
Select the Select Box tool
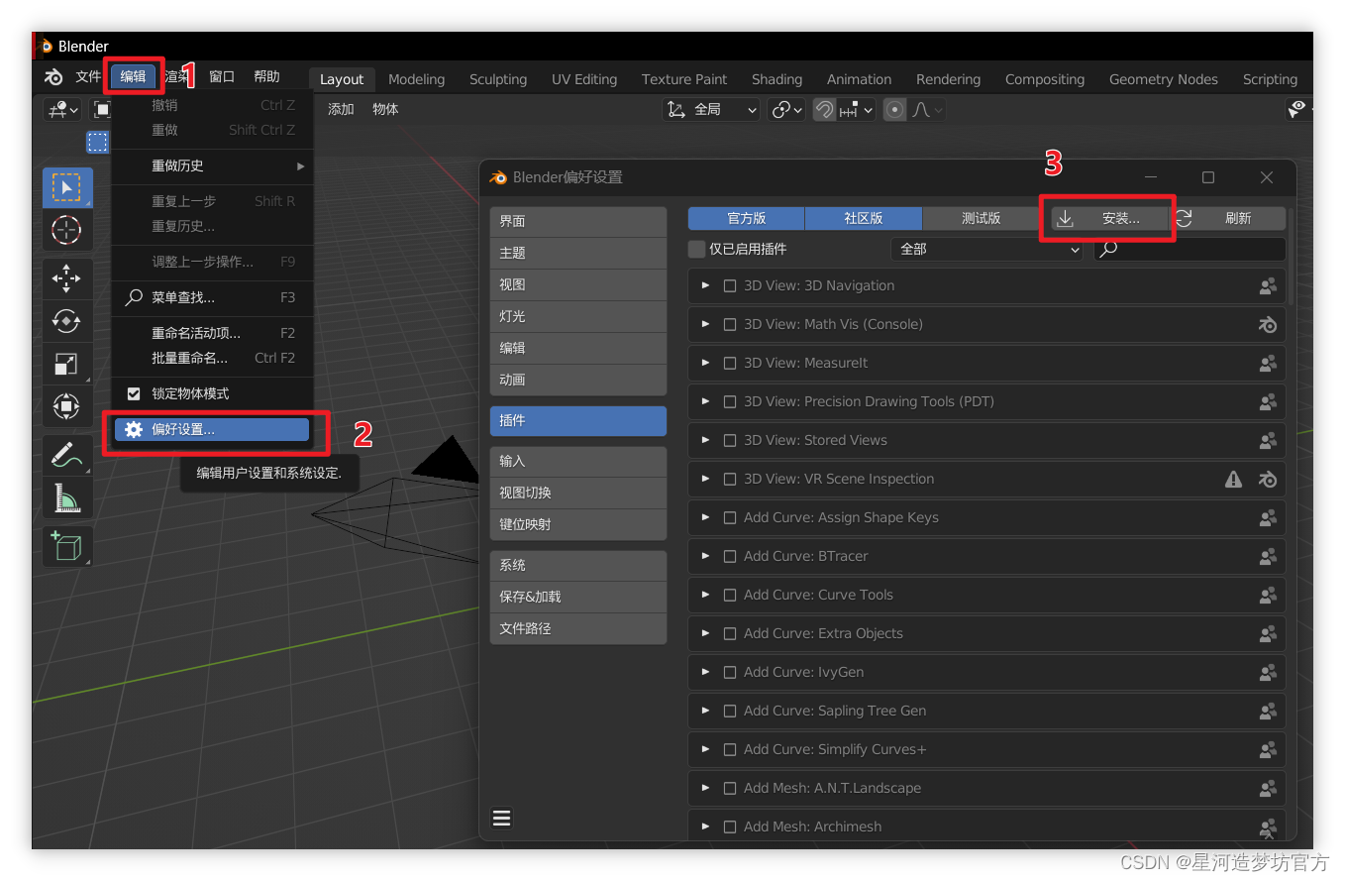pos(66,187)
